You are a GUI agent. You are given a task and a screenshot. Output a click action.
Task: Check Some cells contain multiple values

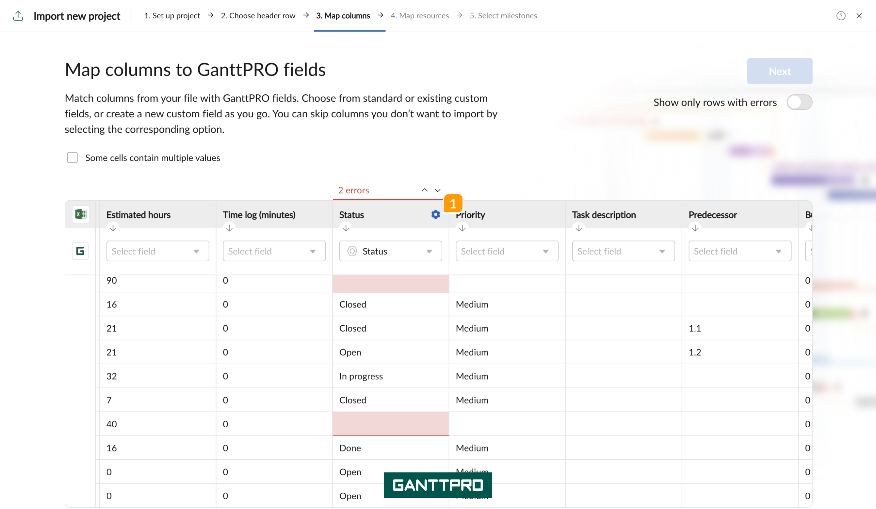point(72,157)
